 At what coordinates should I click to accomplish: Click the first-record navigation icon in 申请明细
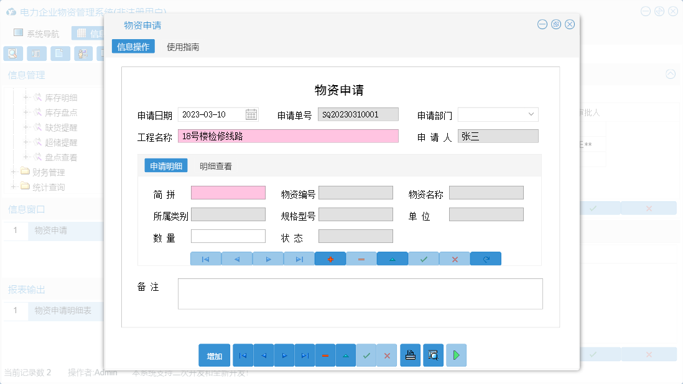tap(206, 258)
